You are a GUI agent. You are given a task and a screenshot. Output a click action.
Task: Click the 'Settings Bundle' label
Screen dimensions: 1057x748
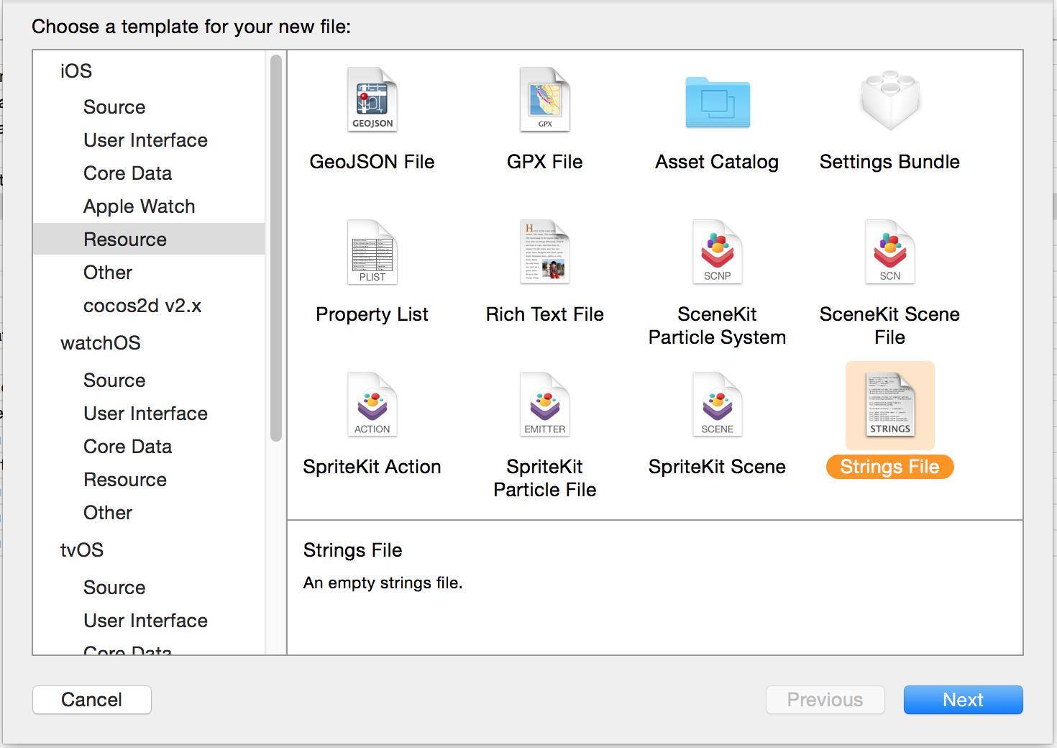click(889, 162)
